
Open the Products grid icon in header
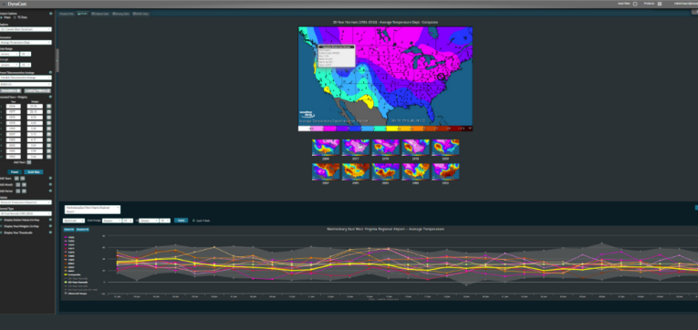(x=660, y=4)
